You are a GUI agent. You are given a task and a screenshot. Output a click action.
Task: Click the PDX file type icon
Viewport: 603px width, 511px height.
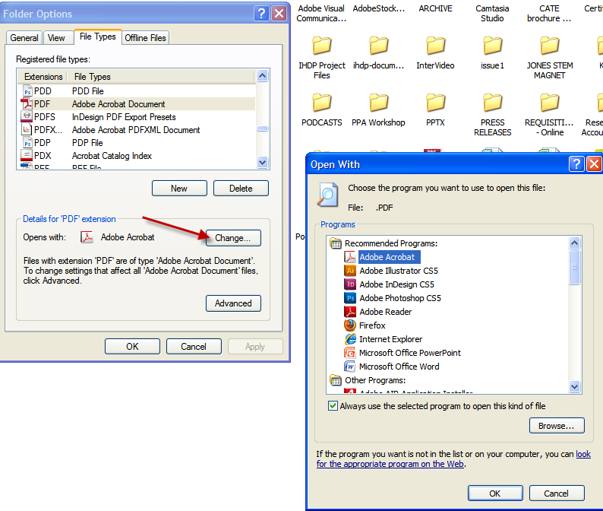coord(27,156)
